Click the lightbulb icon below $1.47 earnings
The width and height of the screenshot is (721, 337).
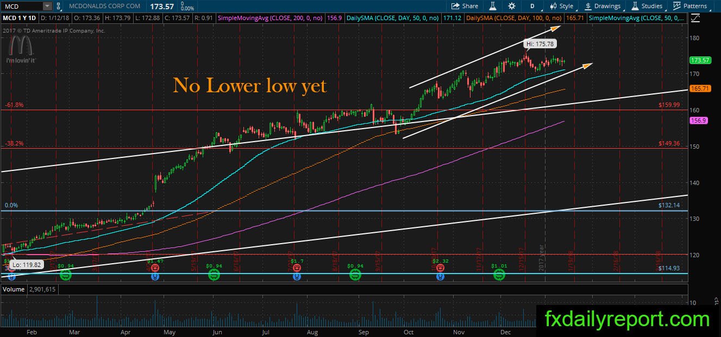coord(154,277)
